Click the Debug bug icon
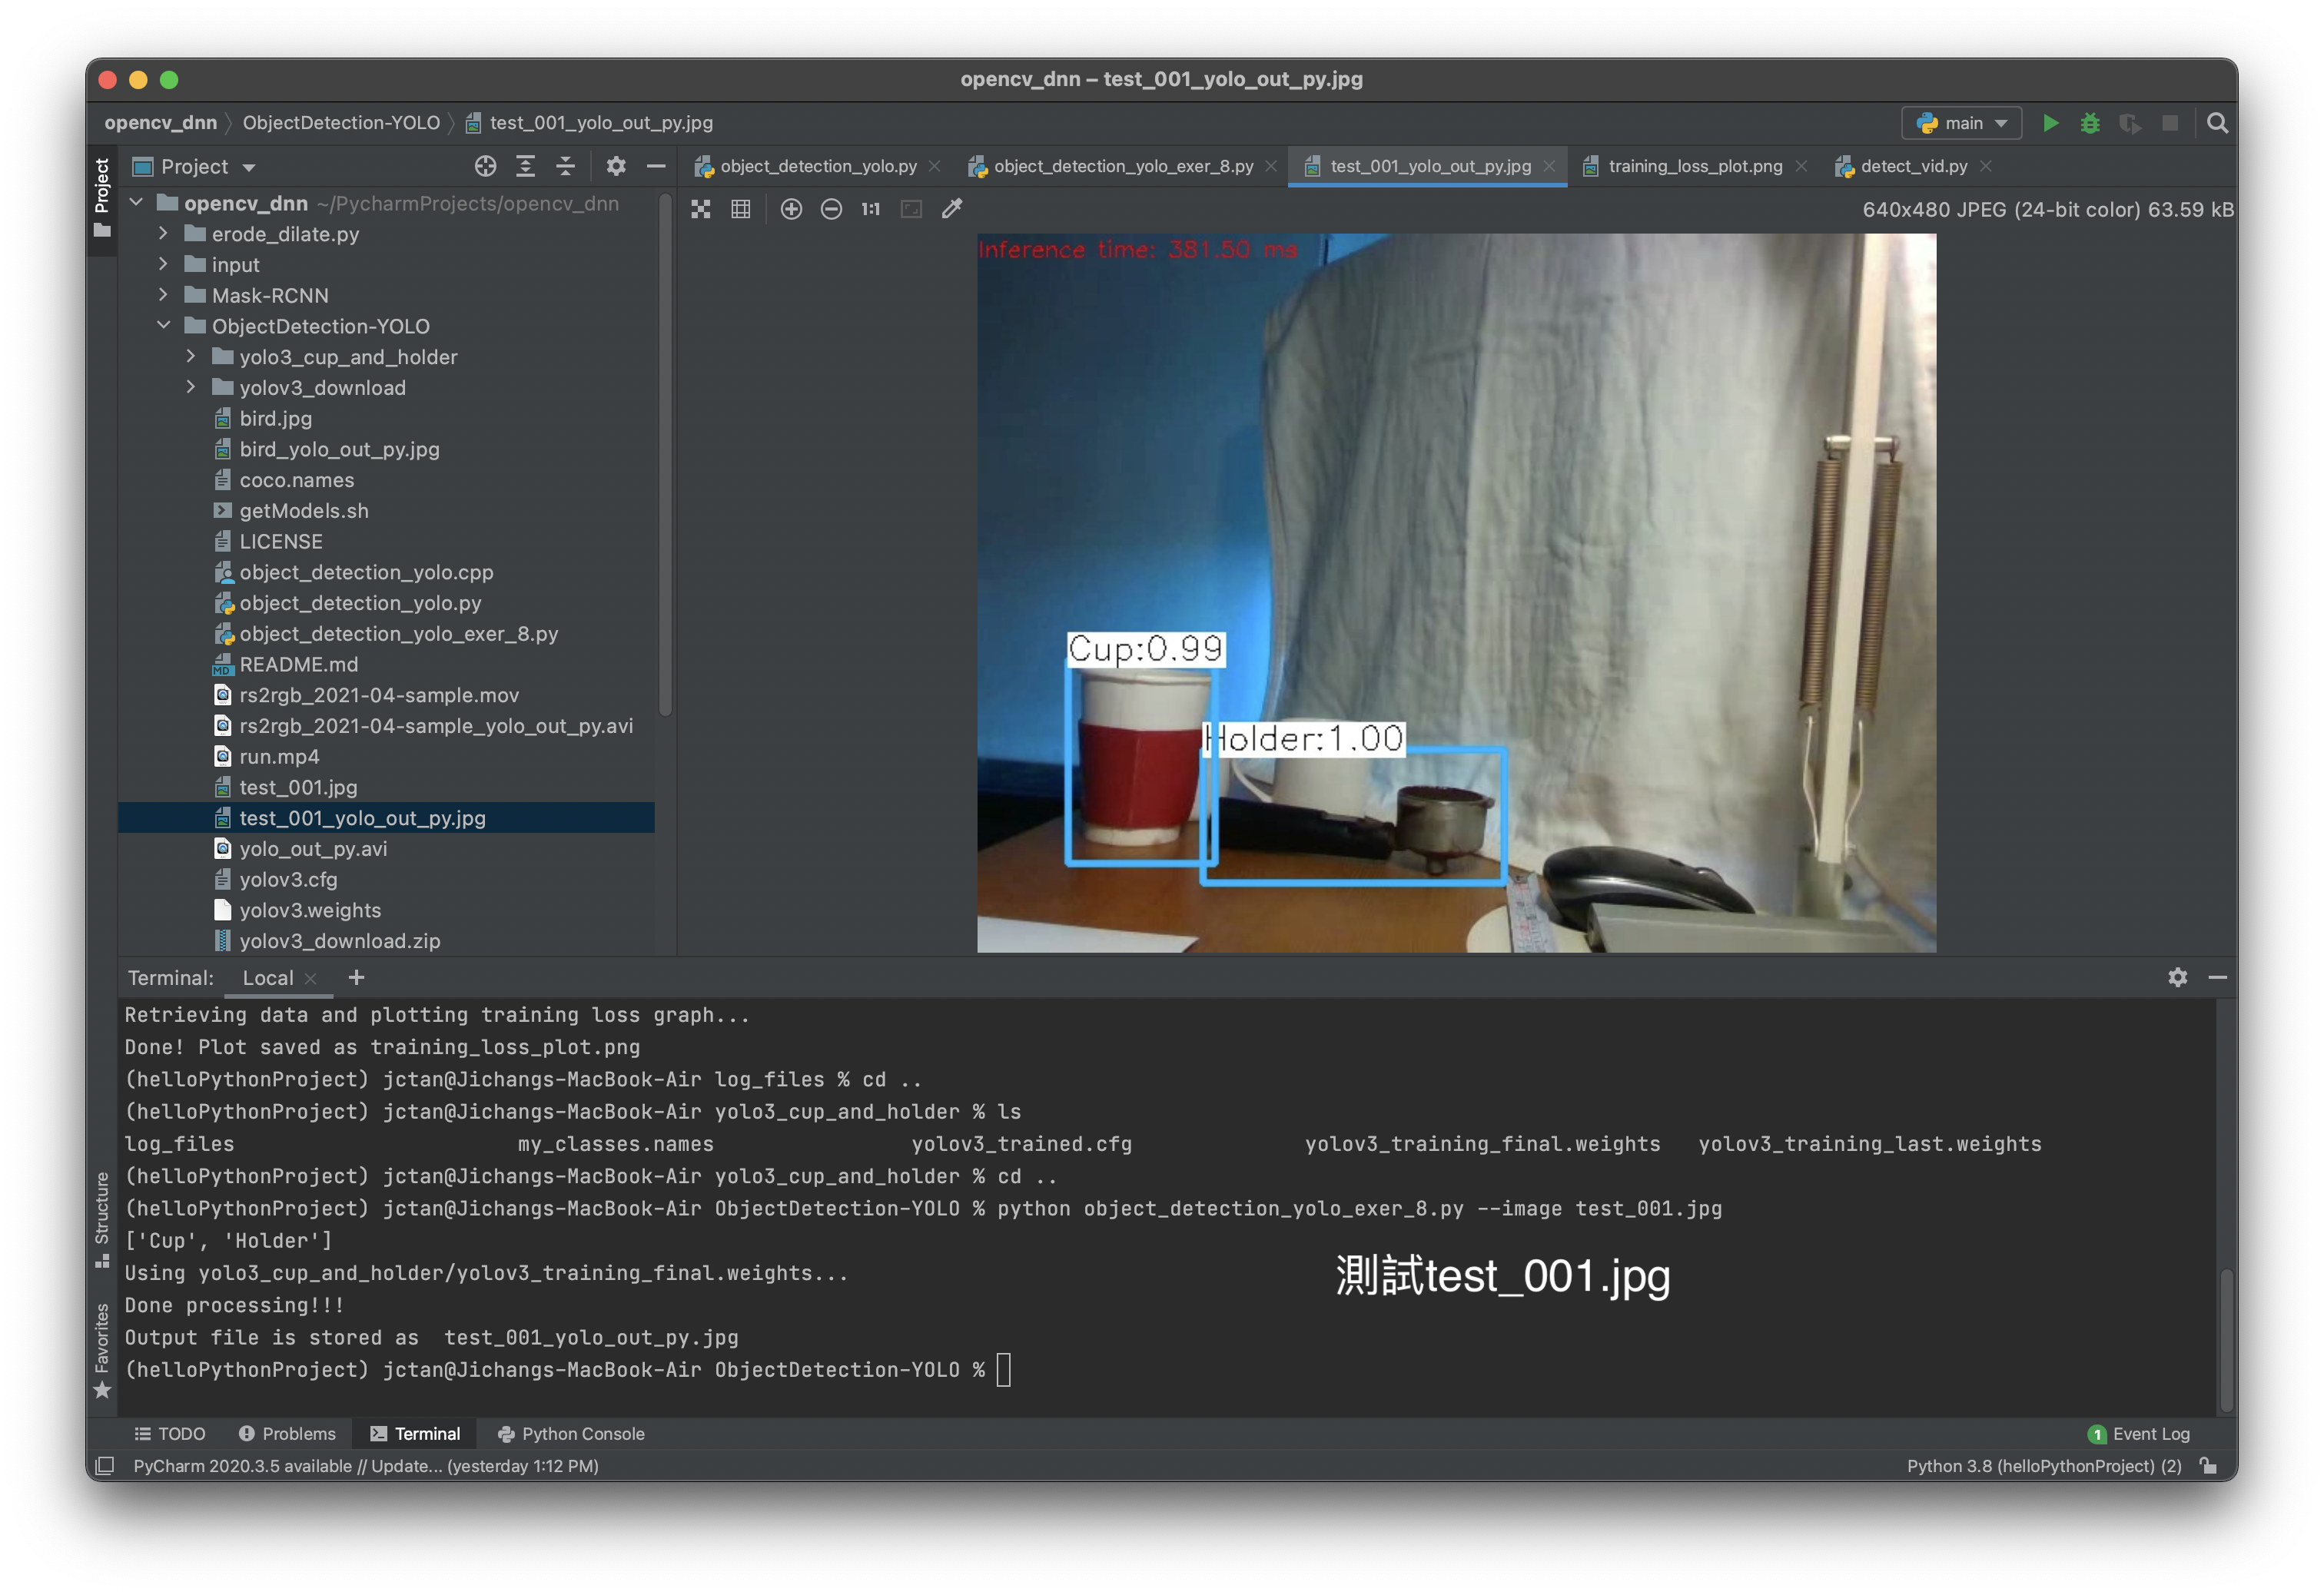Screen dimensions: 2324x1595 [2090, 123]
